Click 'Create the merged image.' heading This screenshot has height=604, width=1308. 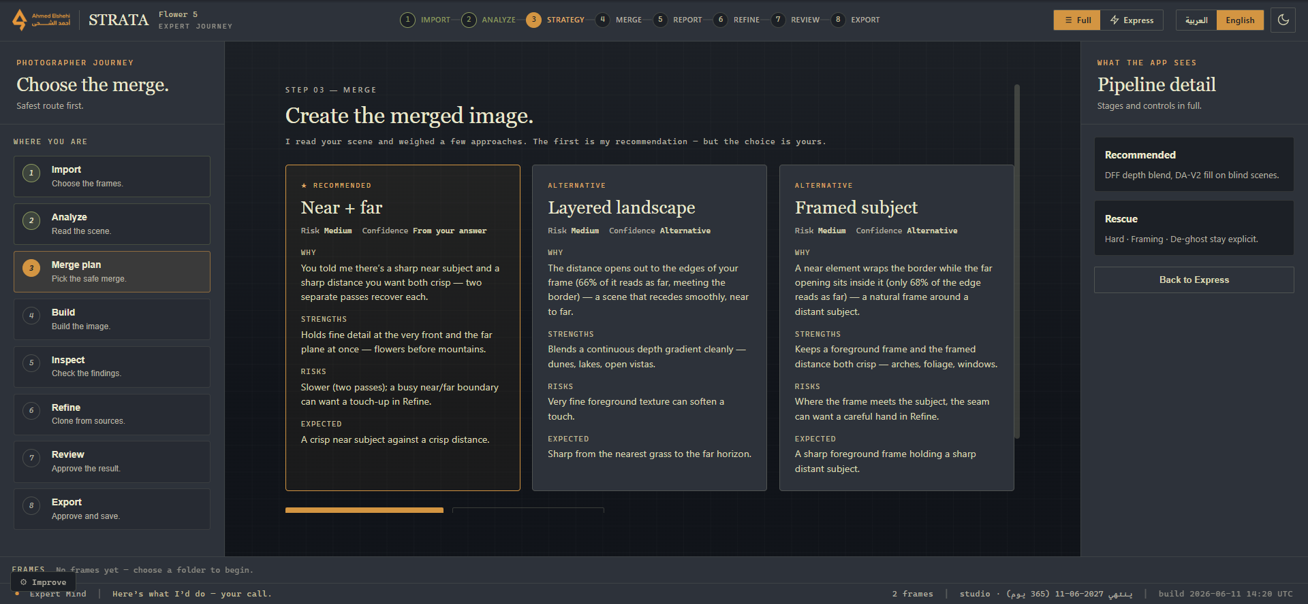click(409, 116)
